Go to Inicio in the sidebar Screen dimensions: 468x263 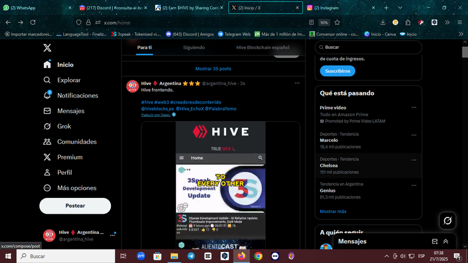(x=58, y=65)
